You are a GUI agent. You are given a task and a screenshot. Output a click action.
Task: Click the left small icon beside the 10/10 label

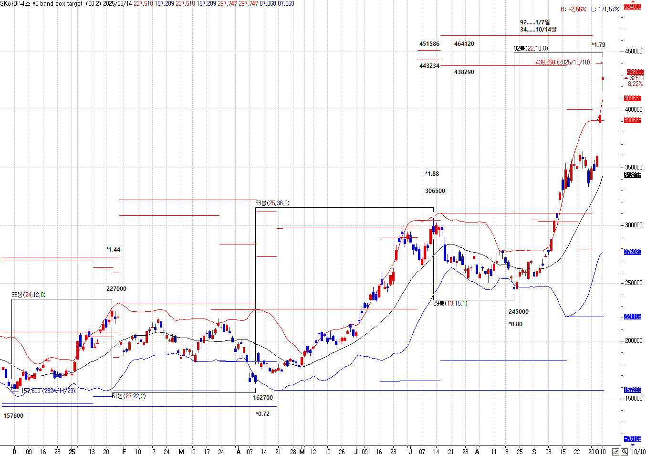pyautogui.click(x=616, y=452)
